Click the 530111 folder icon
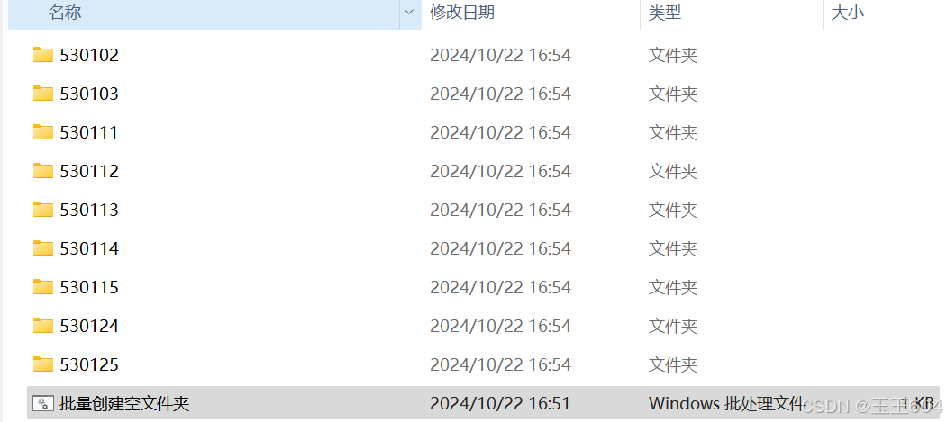The image size is (947, 422). (x=43, y=132)
